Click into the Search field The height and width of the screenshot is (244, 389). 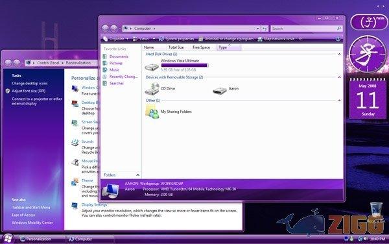[x=304, y=29]
